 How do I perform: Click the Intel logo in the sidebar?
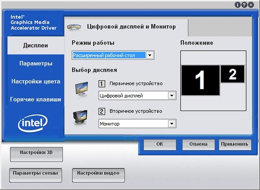tap(33, 123)
